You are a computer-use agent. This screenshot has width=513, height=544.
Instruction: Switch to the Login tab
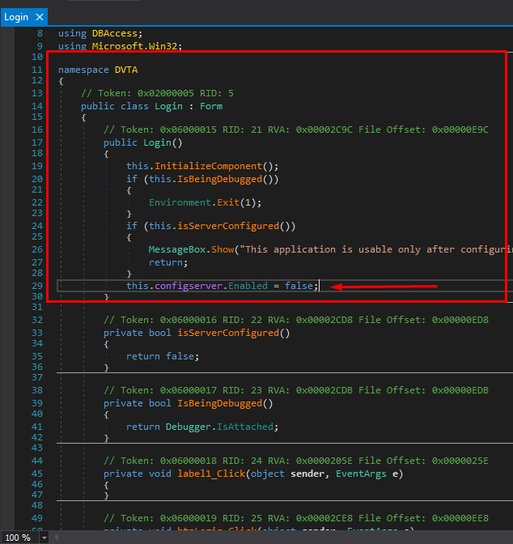click(16, 16)
